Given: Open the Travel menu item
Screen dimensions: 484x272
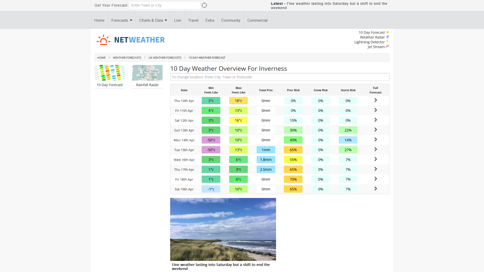Looking at the screenshot, I should click(193, 20).
